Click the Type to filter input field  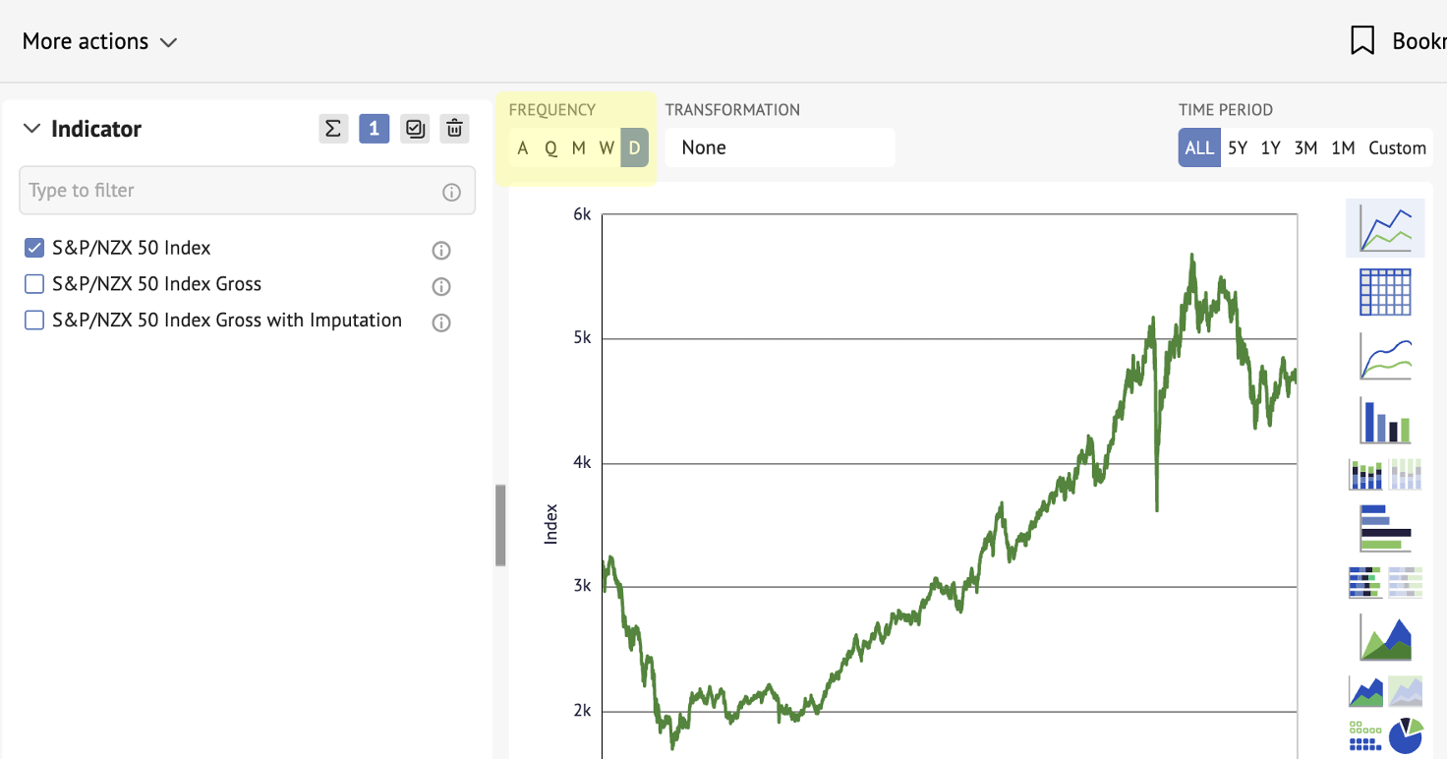247,191
